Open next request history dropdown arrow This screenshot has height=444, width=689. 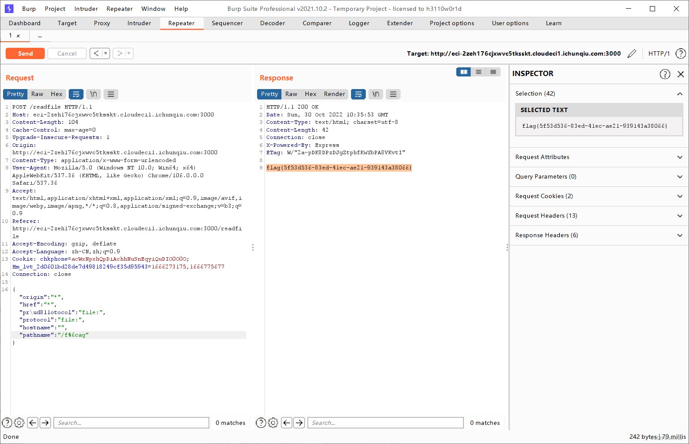coord(129,53)
